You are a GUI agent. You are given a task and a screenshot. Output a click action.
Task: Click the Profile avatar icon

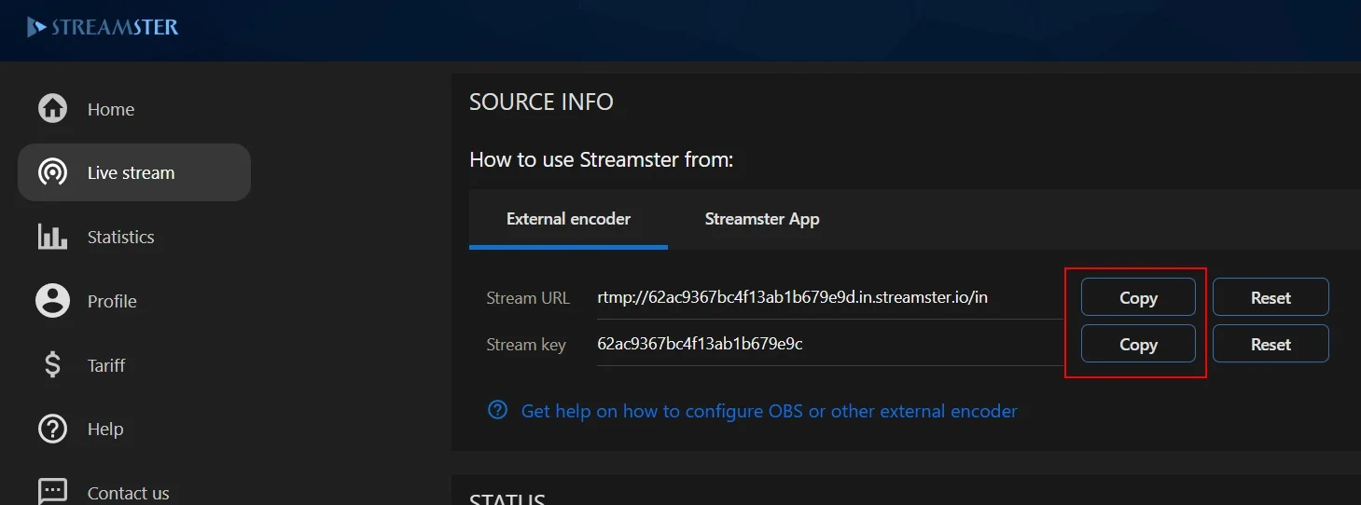click(x=52, y=300)
